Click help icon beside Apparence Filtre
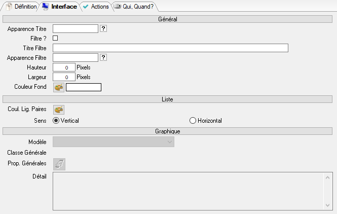 [103, 57]
